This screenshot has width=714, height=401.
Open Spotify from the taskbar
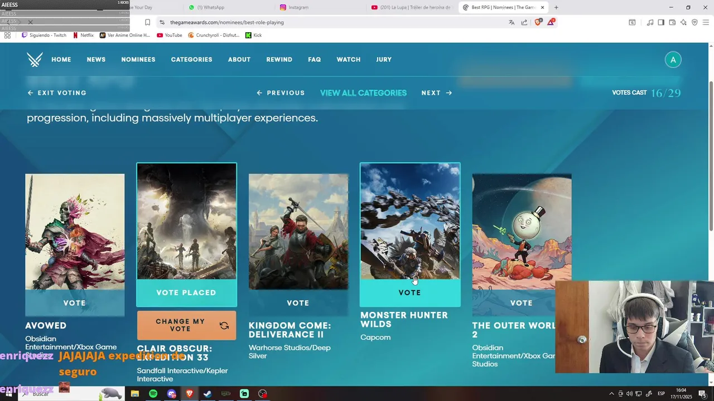(153, 394)
